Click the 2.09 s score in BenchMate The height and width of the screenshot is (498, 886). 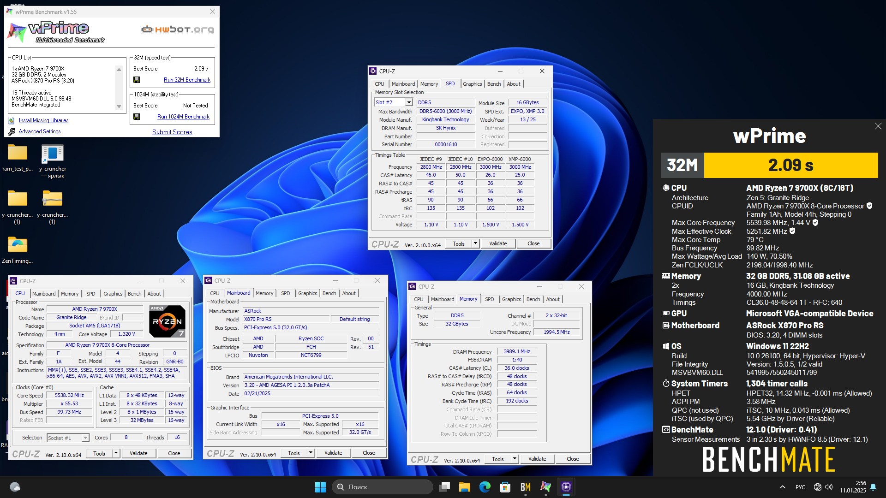pos(790,165)
